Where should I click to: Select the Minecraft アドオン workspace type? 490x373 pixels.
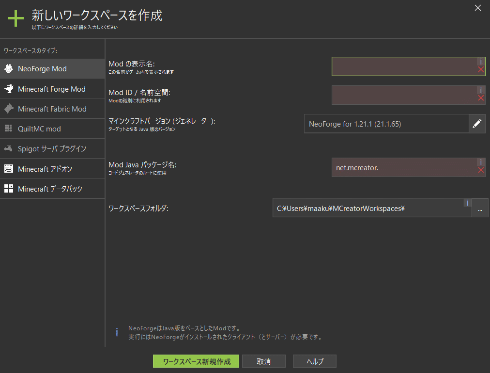coord(52,169)
